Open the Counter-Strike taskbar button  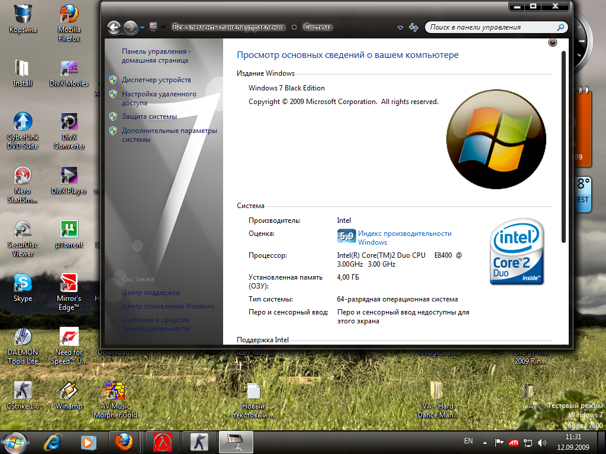click(x=199, y=442)
